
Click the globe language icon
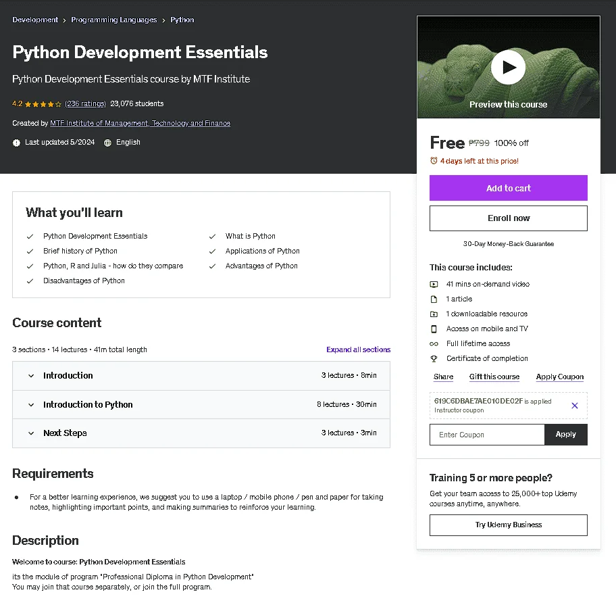pos(107,143)
